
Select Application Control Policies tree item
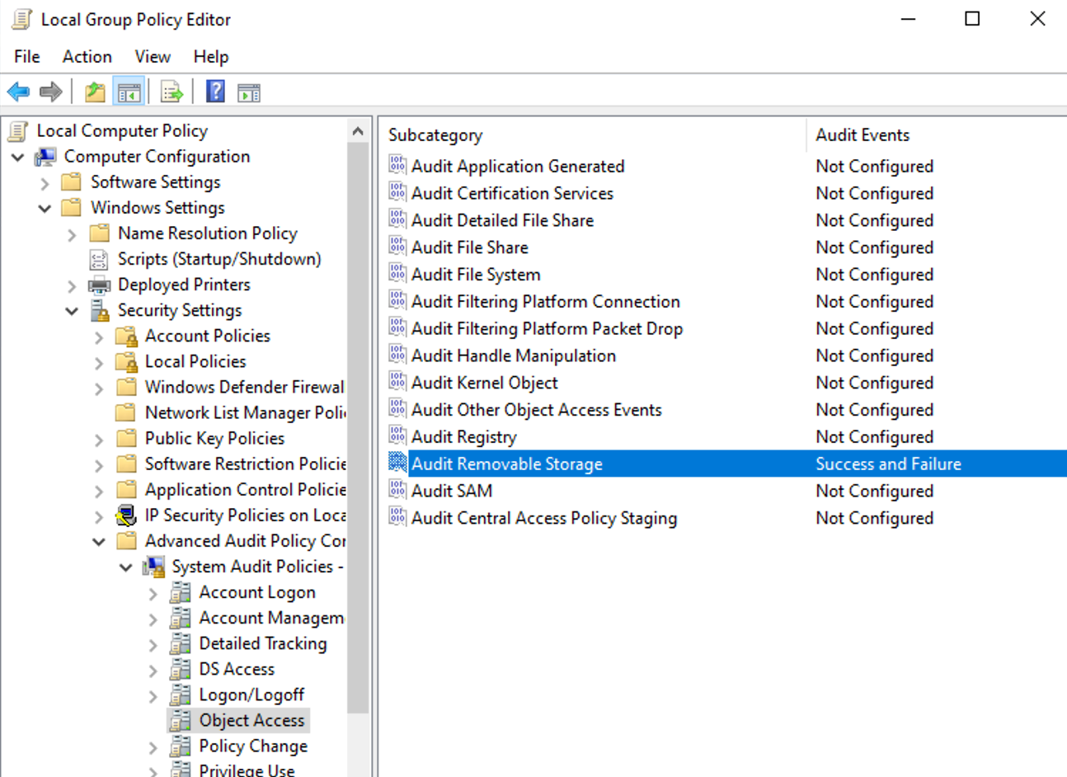pos(245,489)
